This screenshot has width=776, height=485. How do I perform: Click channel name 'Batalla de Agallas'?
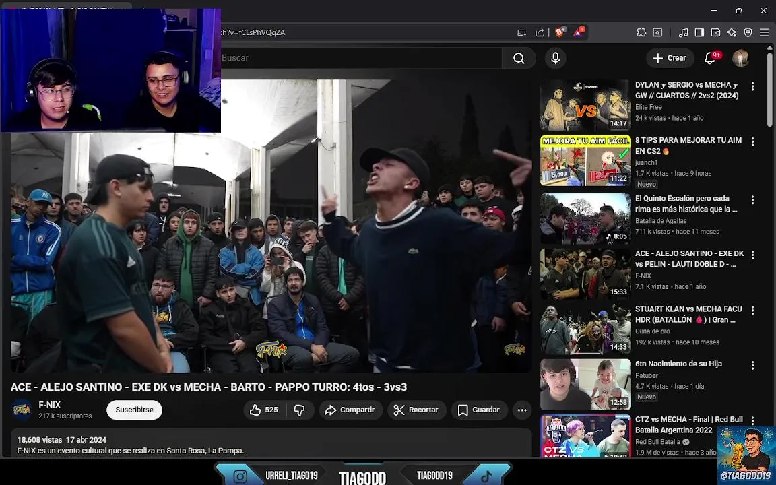click(661, 221)
